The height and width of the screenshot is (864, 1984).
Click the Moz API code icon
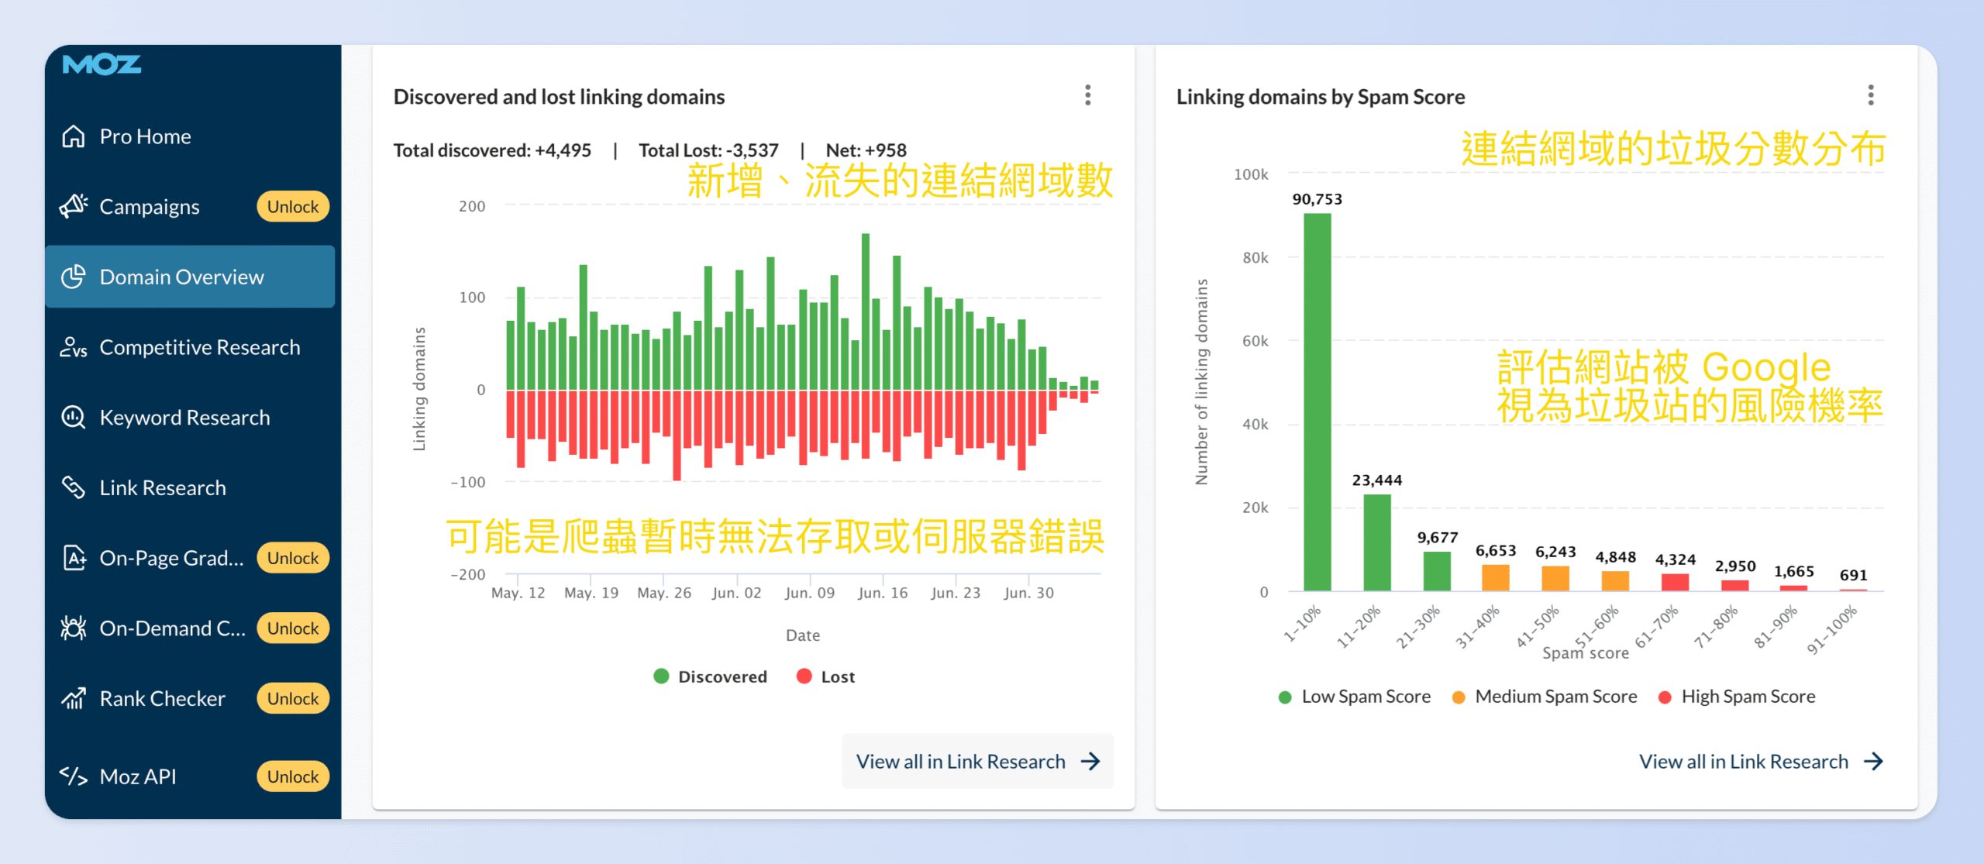(x=74, y=776)
